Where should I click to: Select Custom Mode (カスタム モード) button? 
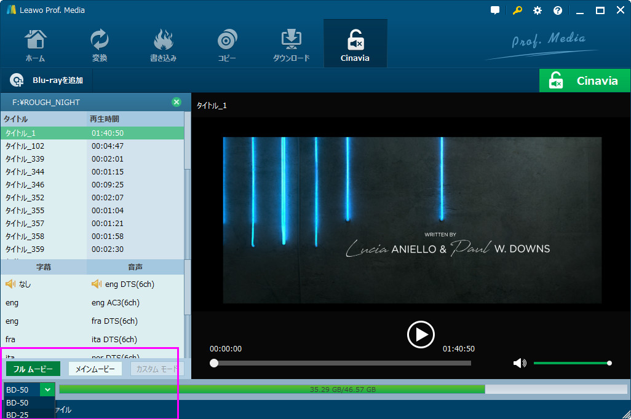click(157, 369)
